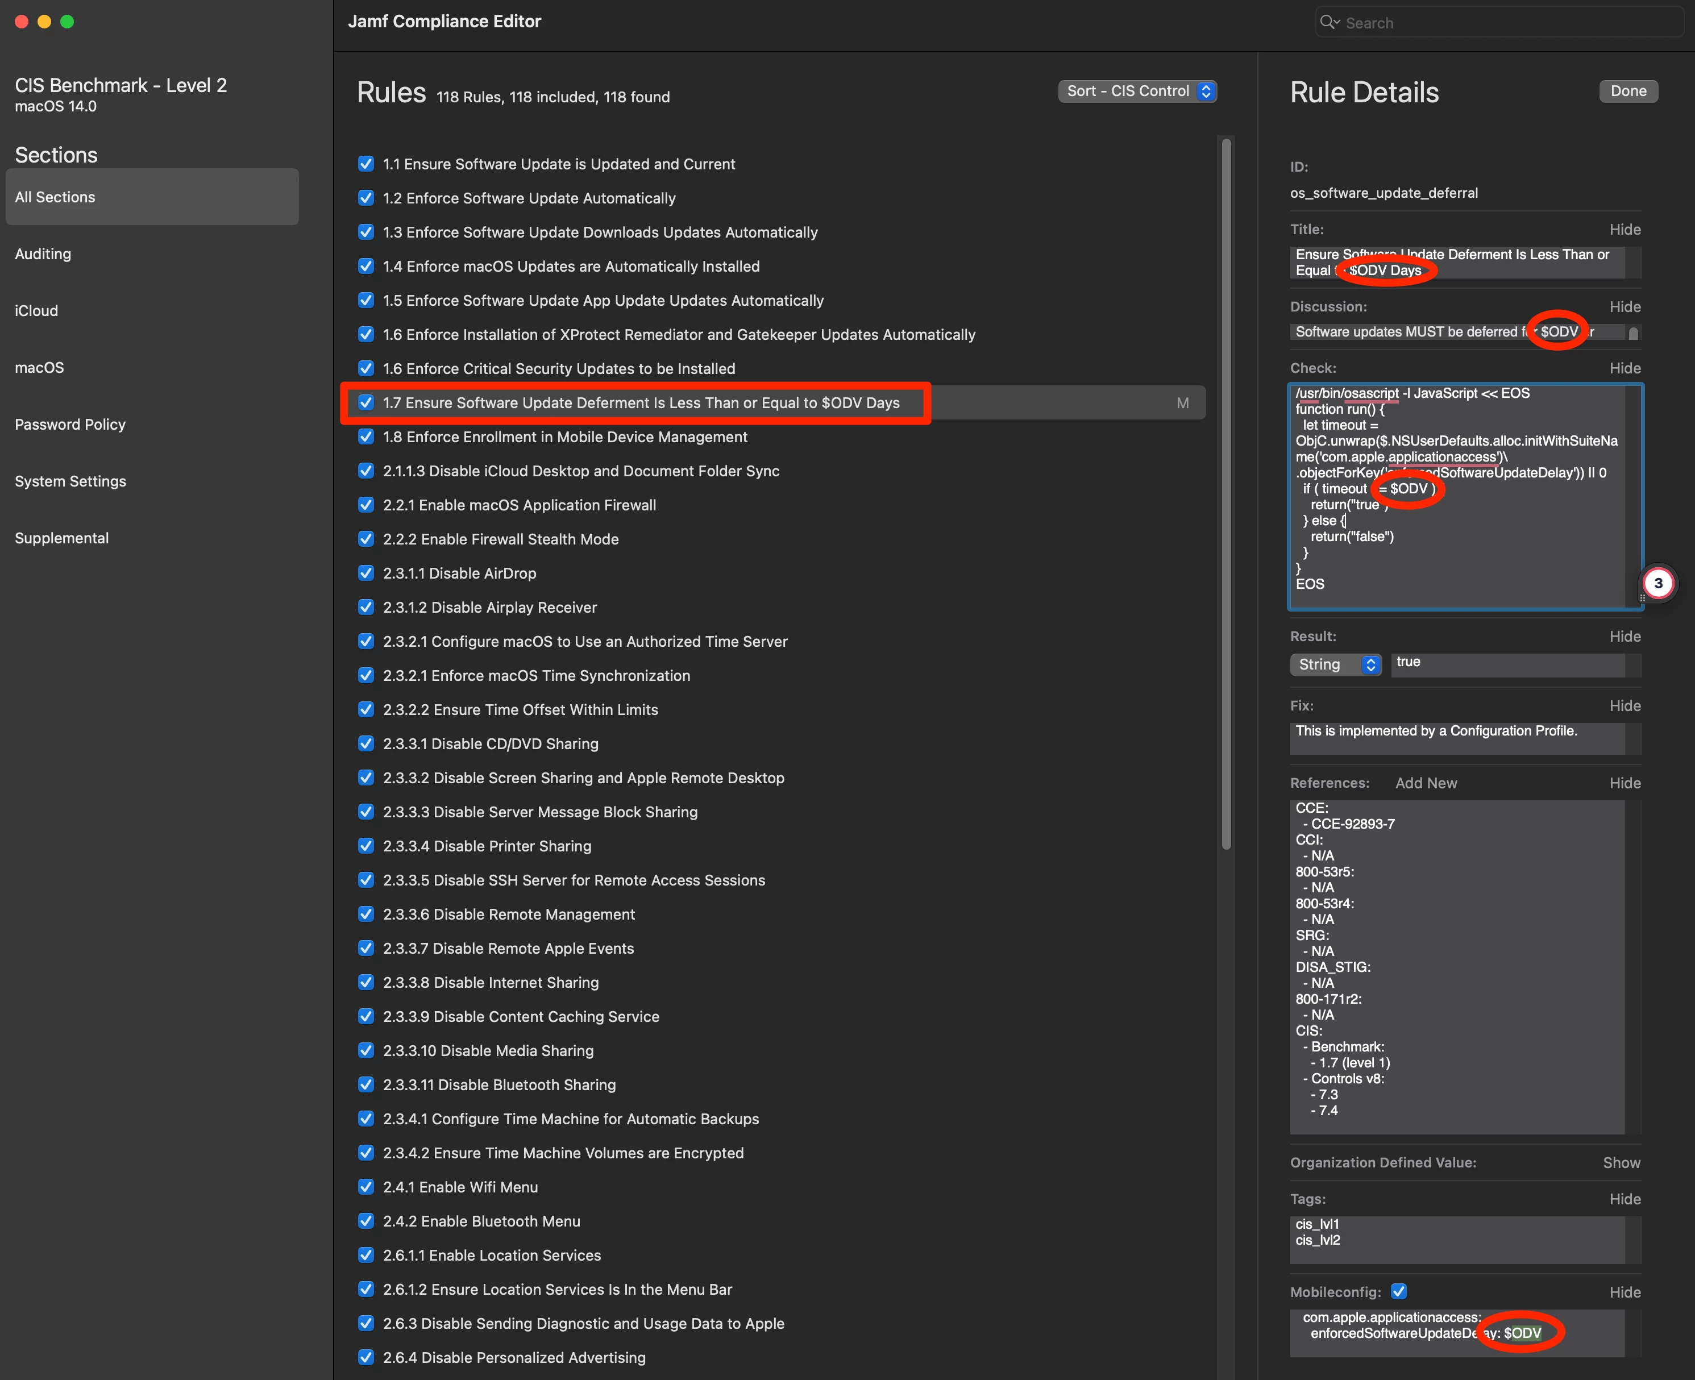Hide the Title field
Screen dimensions: 1695x1380
pyautogui.click(x=1625, y=230)
